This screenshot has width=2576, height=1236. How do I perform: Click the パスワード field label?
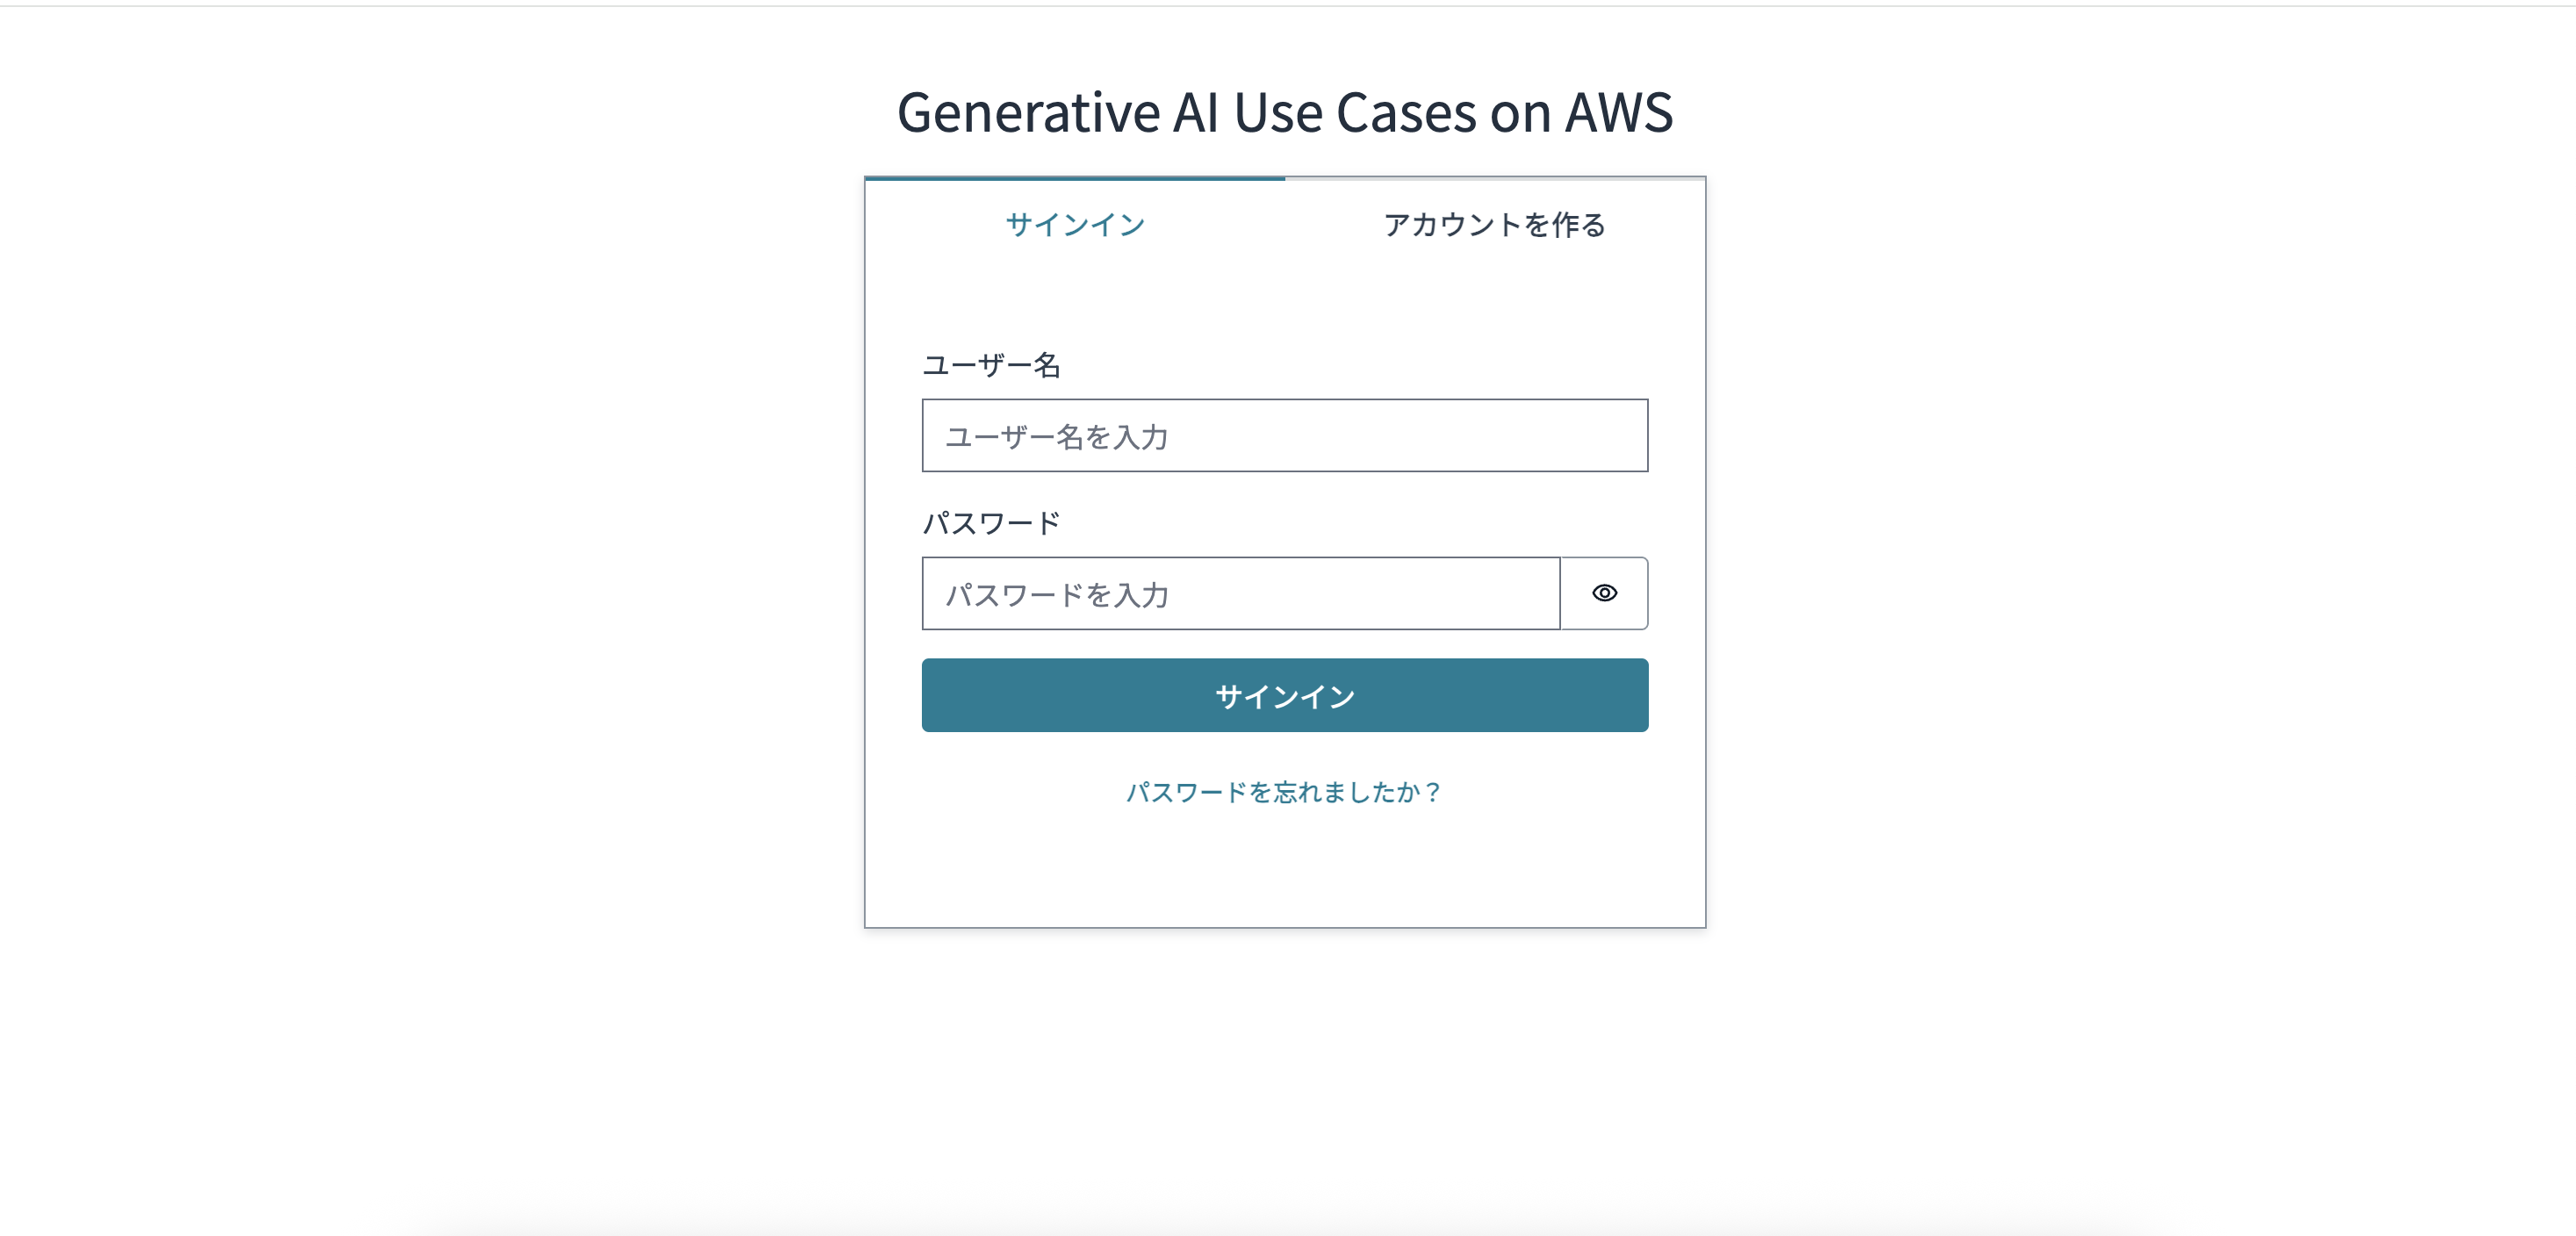[x=991, y=523]
